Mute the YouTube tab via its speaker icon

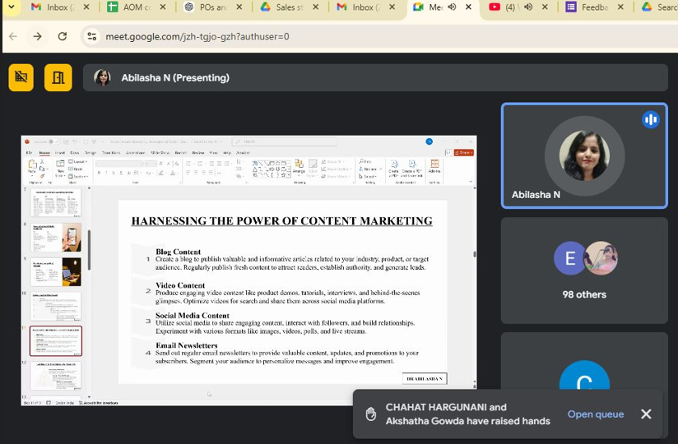coord(527,7)
